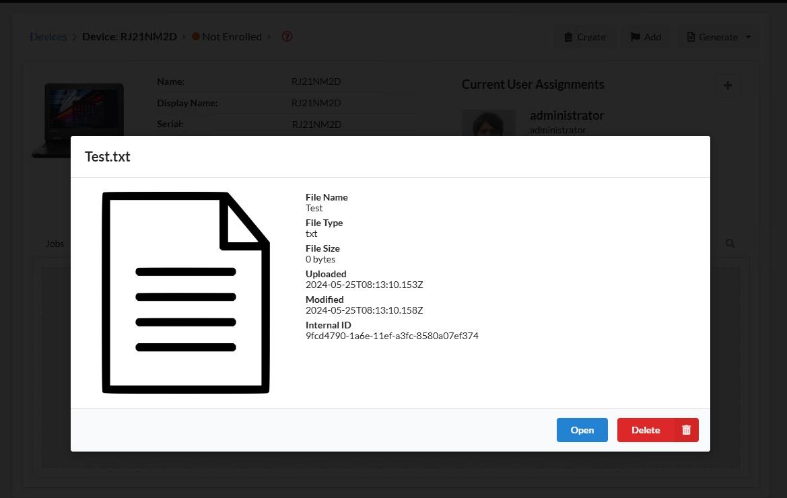Click the large document icon for Test.txt

186,293
